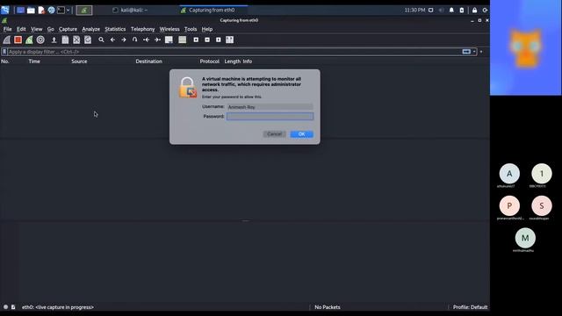Open the file manager from the Kali panel
Image resolution: width=562 pixels, height=316 pixels.
point(32,10)
